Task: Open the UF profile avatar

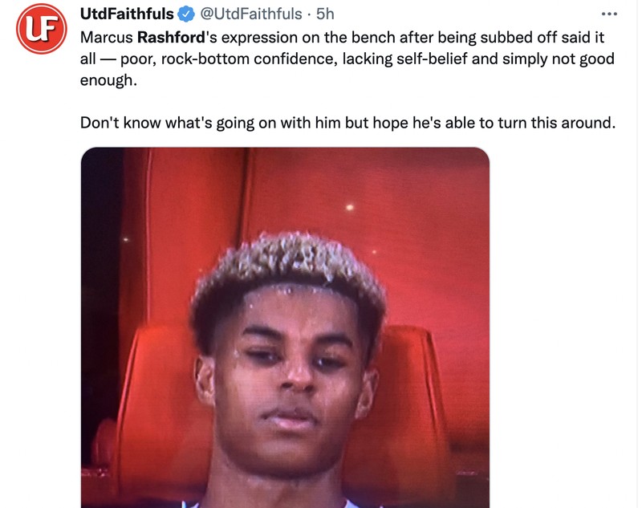Action: click(x=39, y=30)
